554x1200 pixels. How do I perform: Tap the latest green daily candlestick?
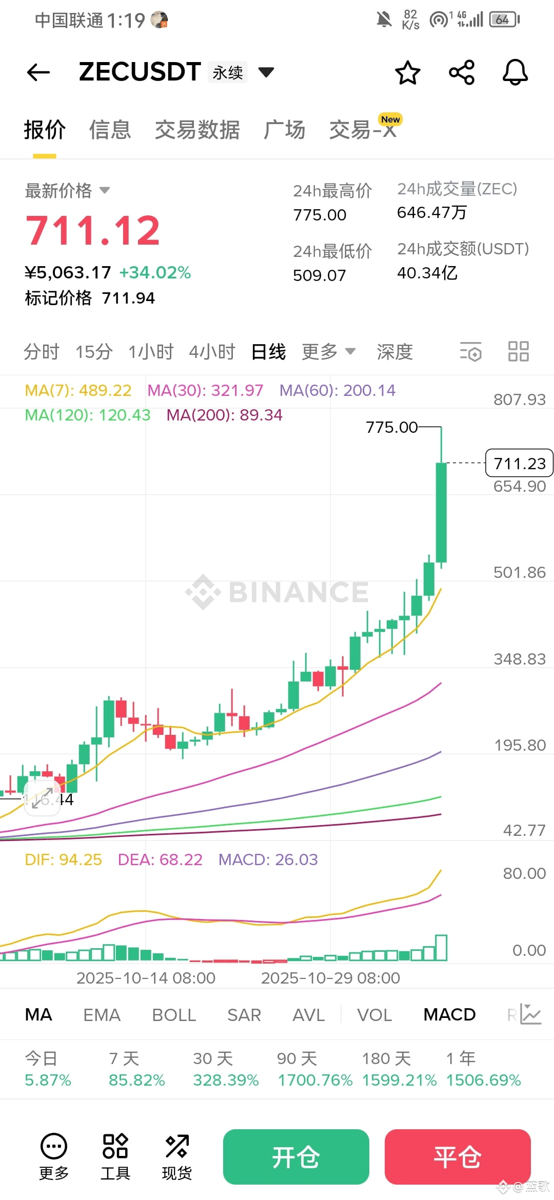coord(441,512)
